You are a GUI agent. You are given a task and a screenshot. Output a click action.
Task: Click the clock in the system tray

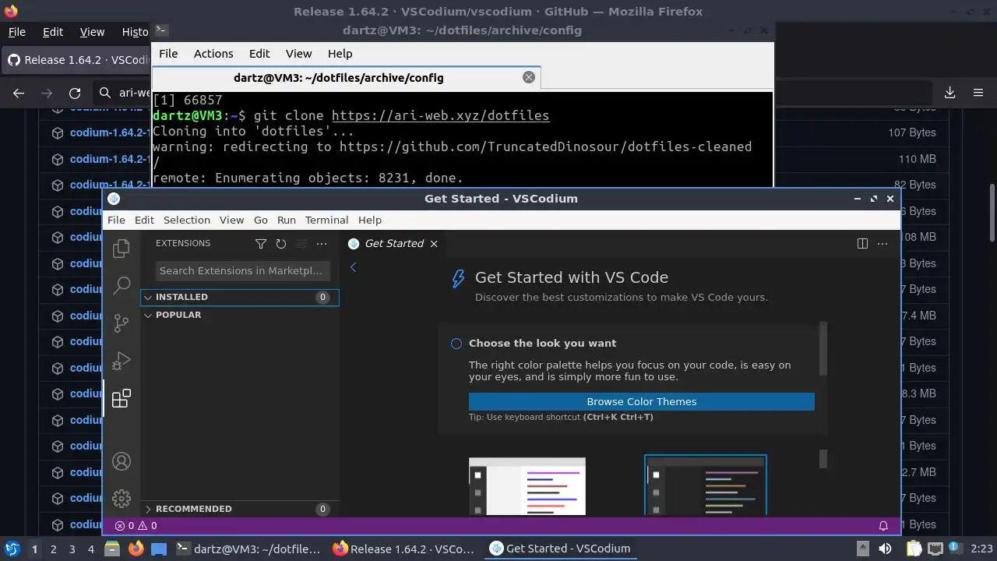coord(981,549)
